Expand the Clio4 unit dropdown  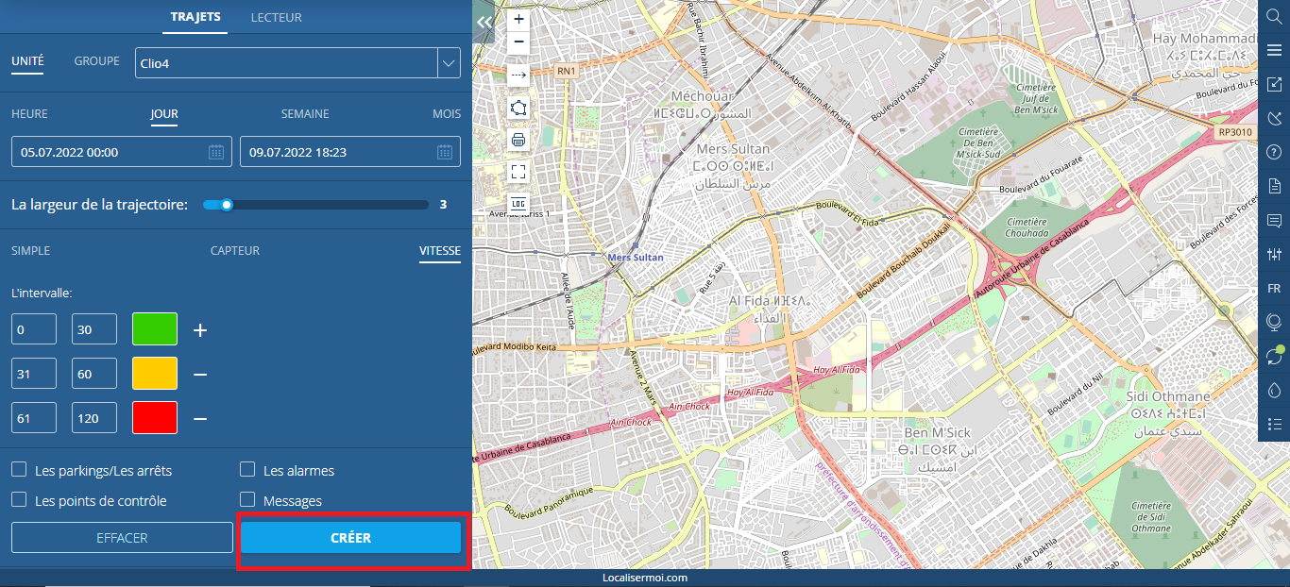449,63
